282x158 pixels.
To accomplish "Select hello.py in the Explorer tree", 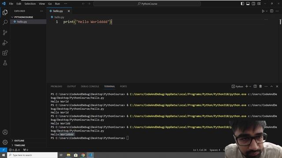I will coord(28,22).
